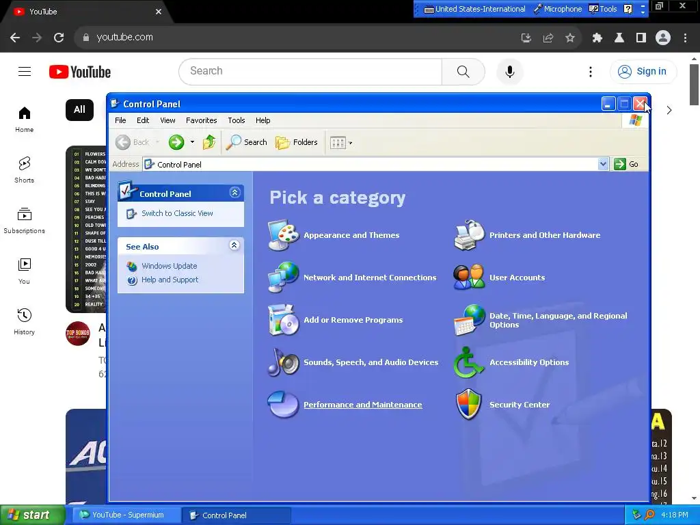The width and height of the screenshot is (700, 525).
Task: Click the taskbar clock showing 4:18 PM
Action: pos(674,515)
